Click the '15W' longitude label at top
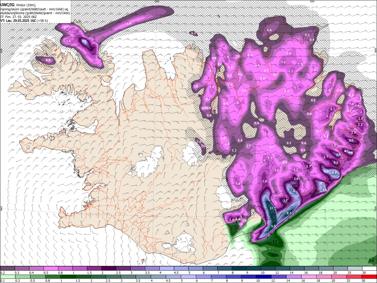Viewport: 377px width, 283px height. pyautogui.click(x=312, y=1)
